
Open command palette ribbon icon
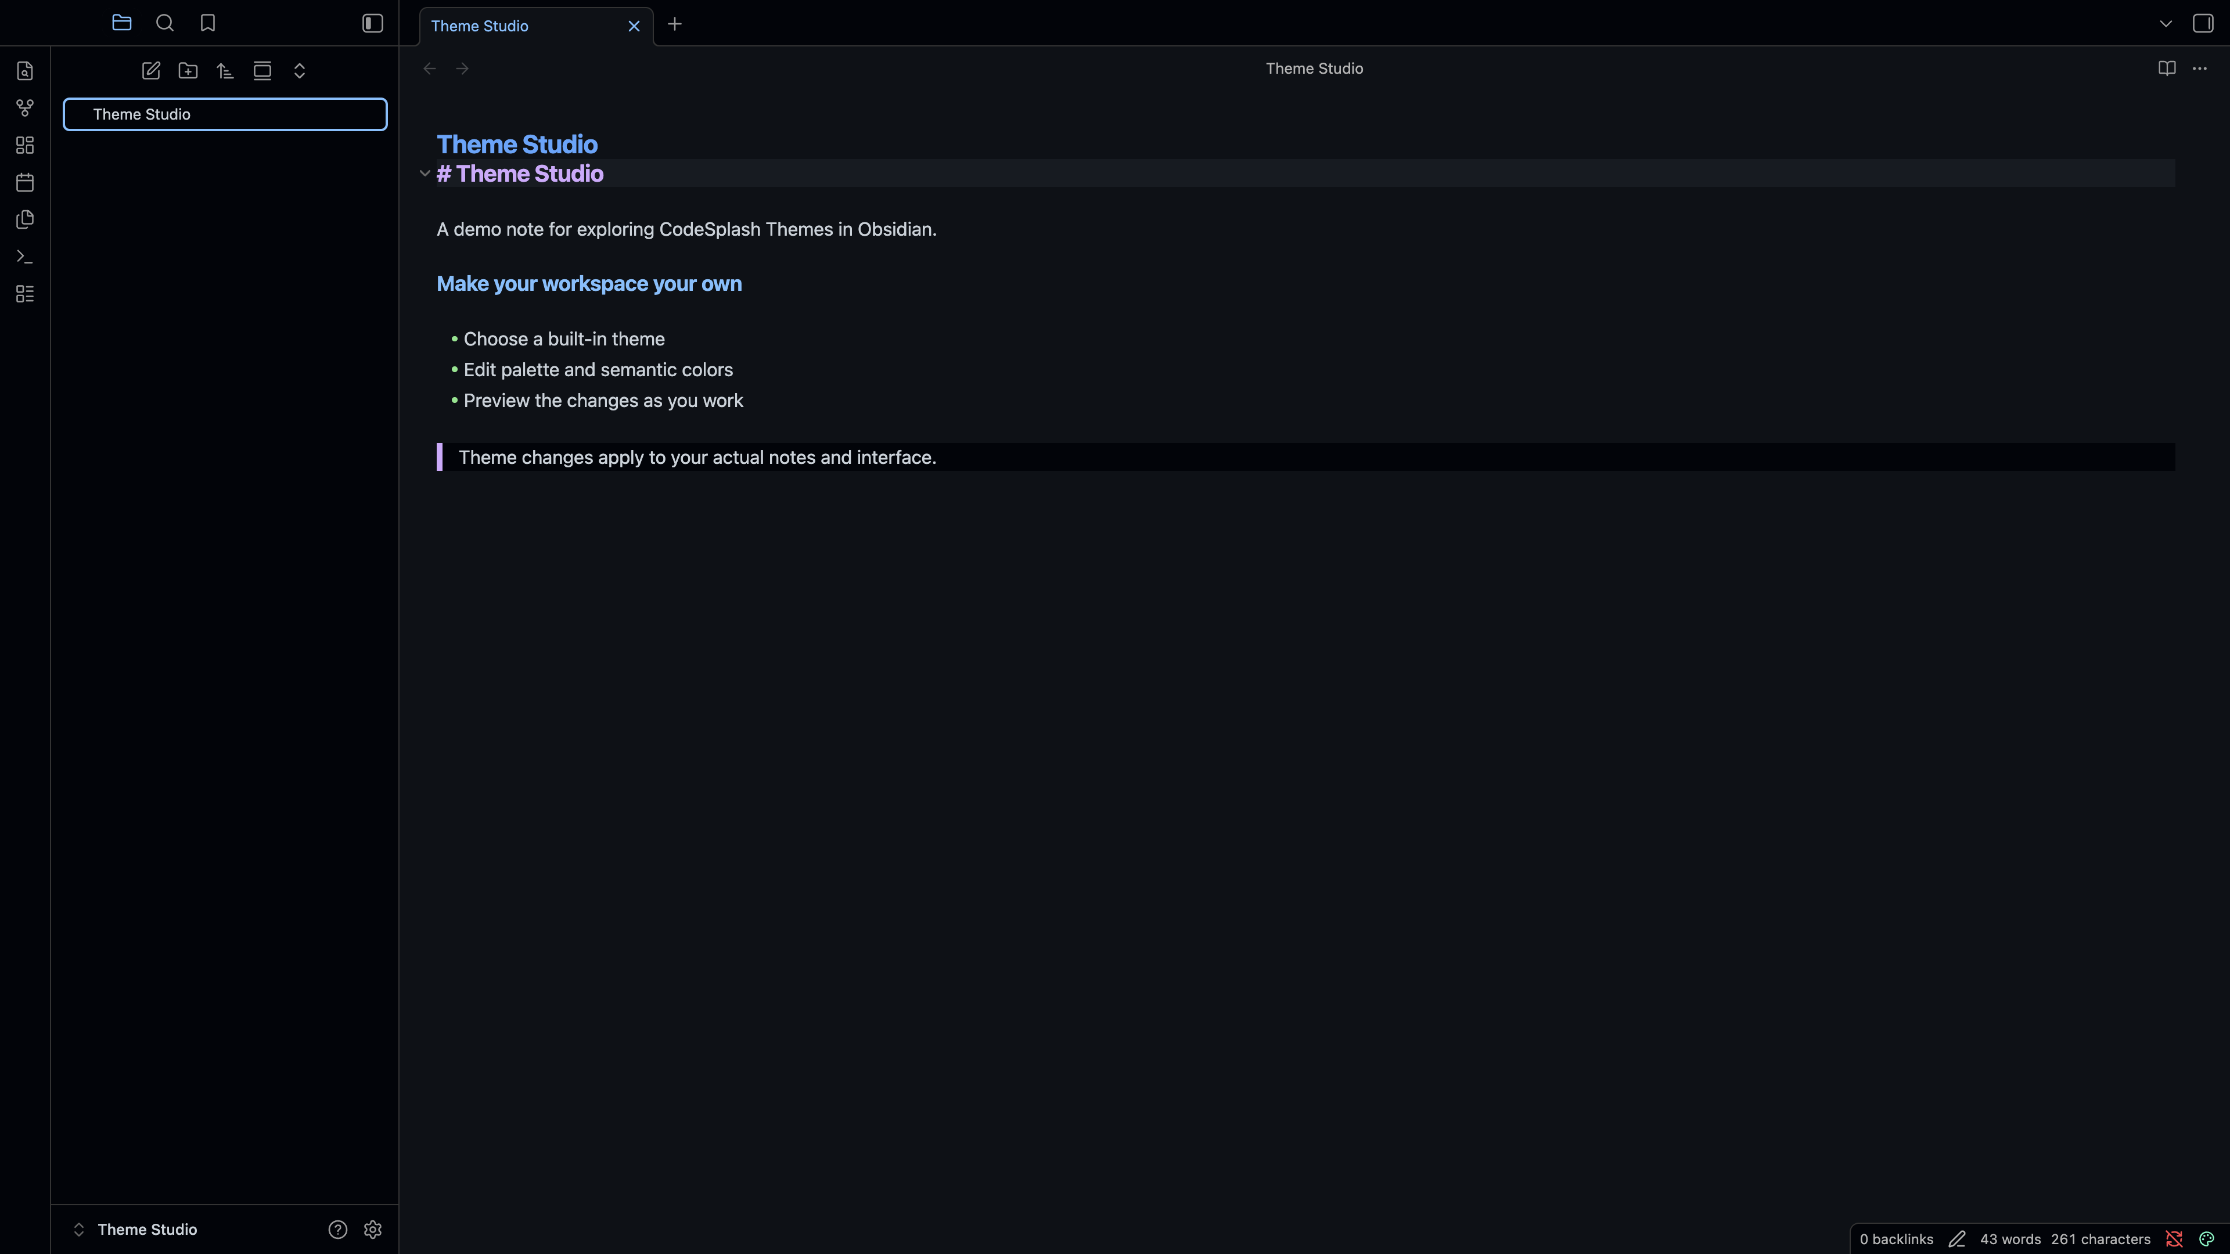point(25,257)
